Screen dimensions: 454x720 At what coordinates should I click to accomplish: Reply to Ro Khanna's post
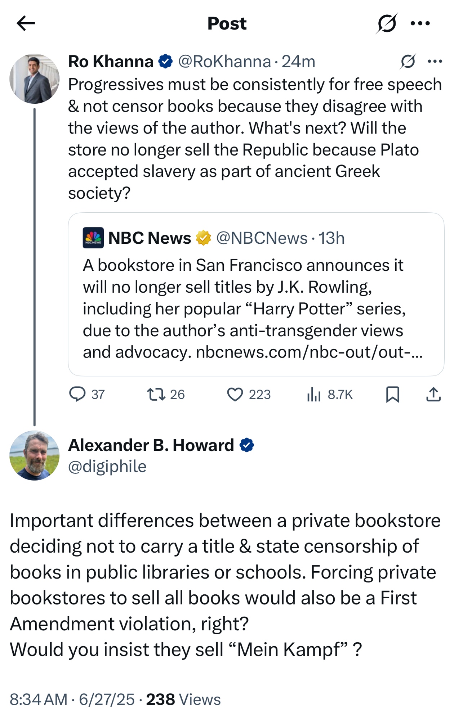[86, 394]
